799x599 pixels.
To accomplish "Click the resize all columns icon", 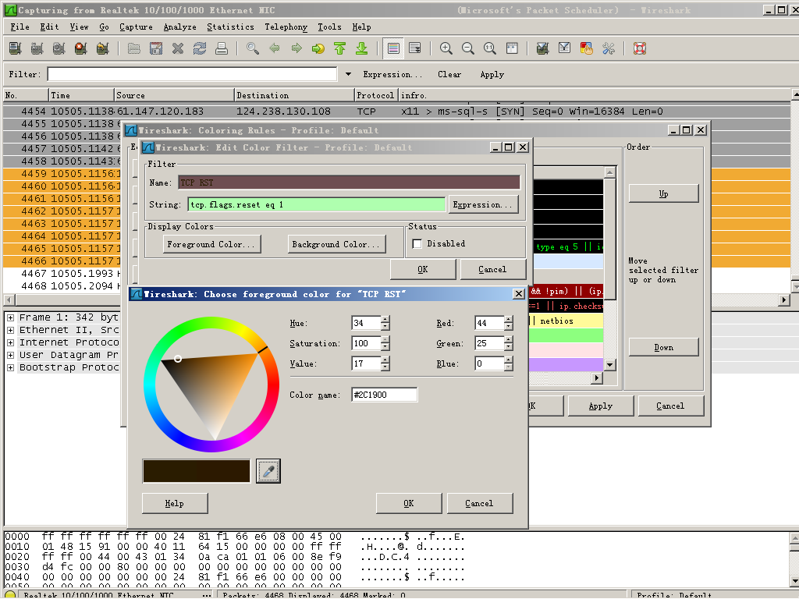I will coord(512,48).
